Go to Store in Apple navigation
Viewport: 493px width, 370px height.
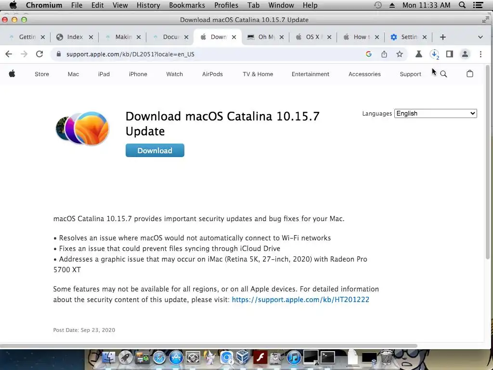click(x=42, y=74)
